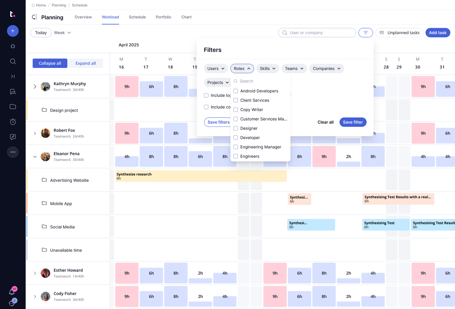The height and width of the screenshot is (309, 455).
Task: Open the Teams filter dropdown
Action: [x=294, y=69]
